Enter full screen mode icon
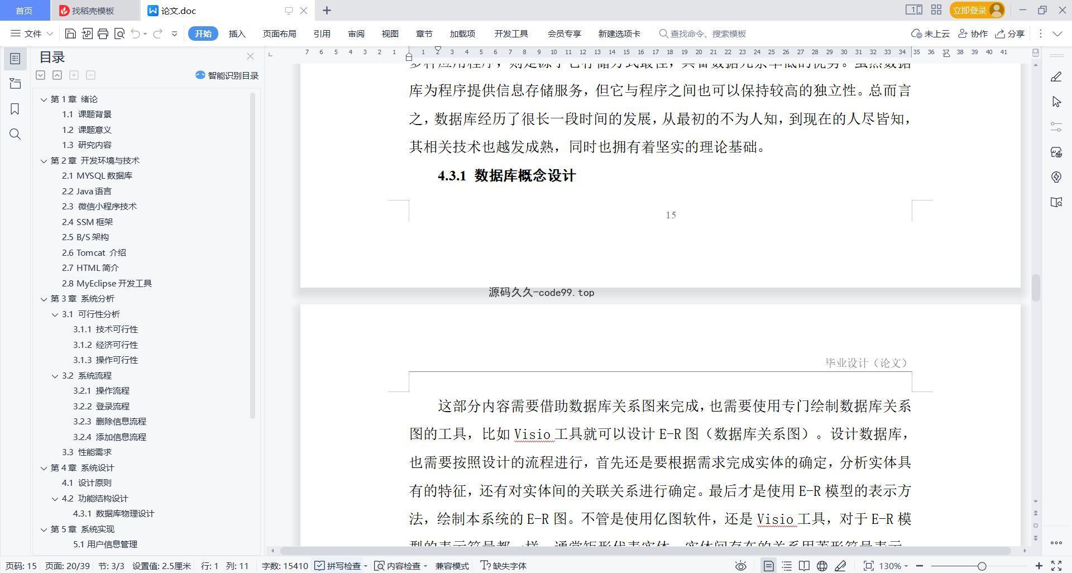 click(1056, 566)
